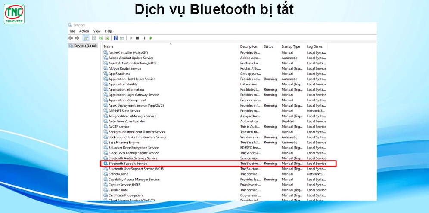
Task: Select Capability Access Manager Service
Action: 134,180
